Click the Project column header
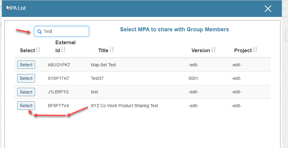Viewport: 288px width, 148px height. (x=243, y=50)
